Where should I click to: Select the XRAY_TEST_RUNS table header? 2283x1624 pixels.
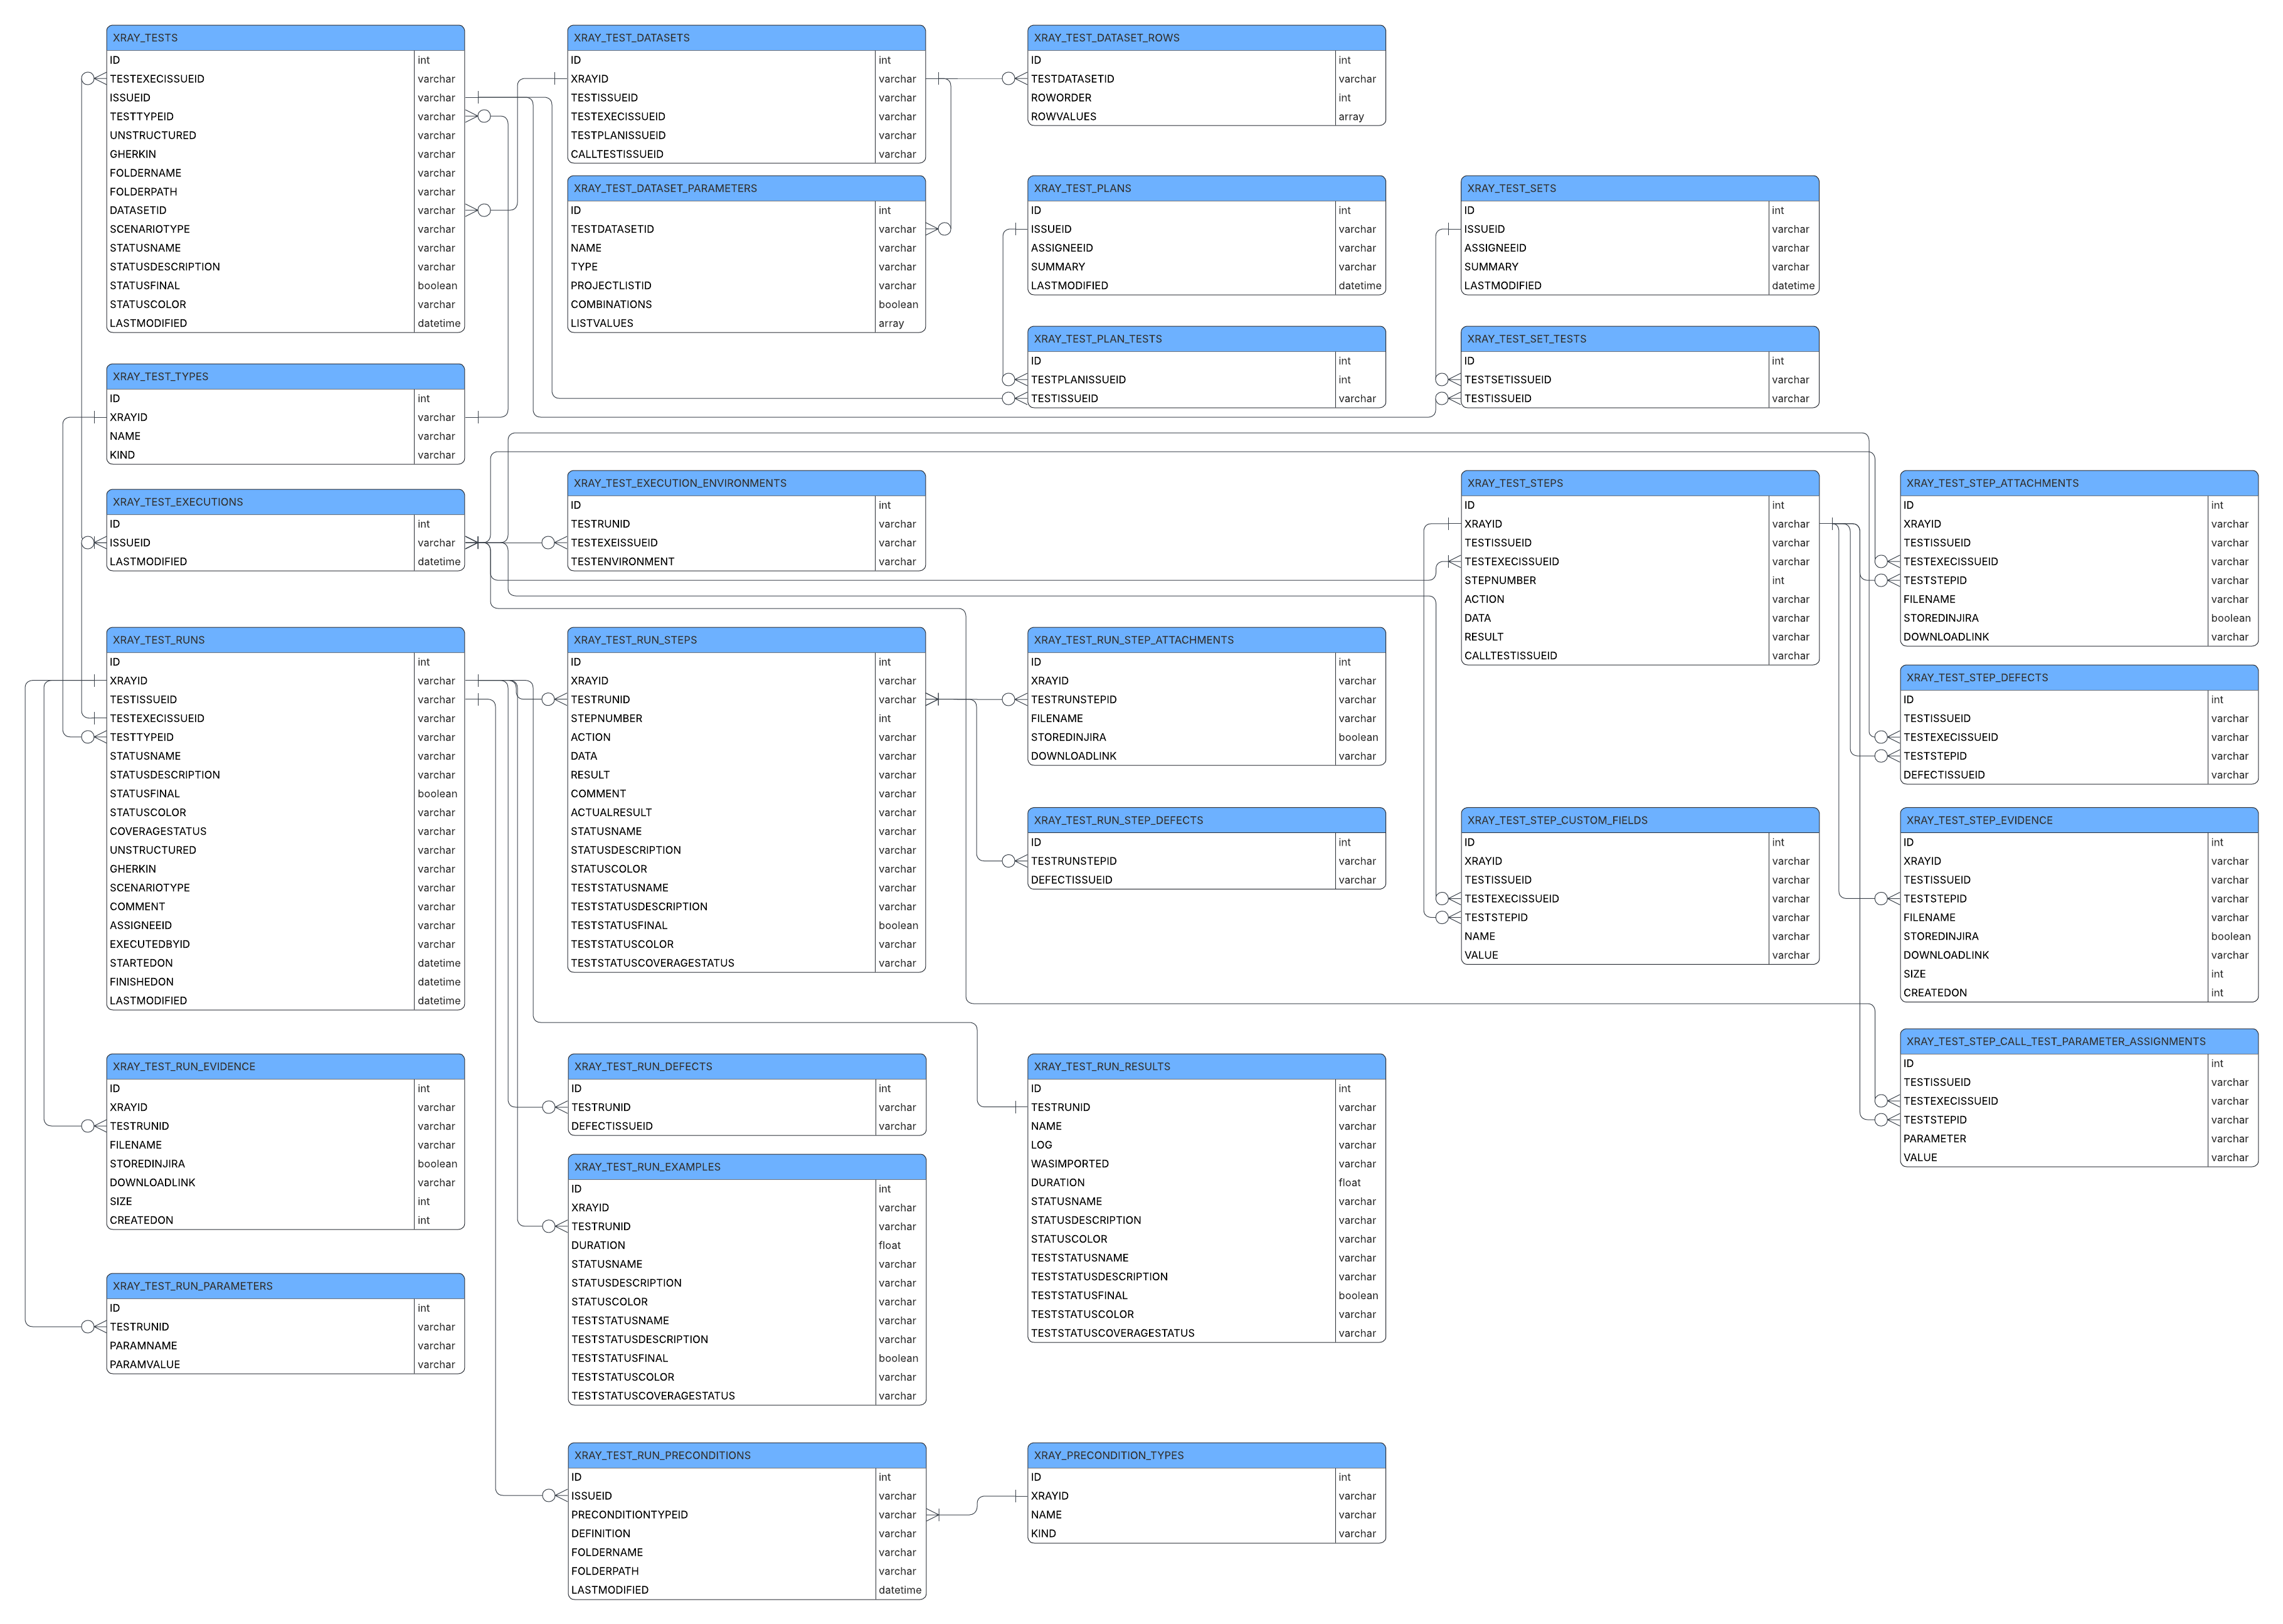click(x=285, y=640)
